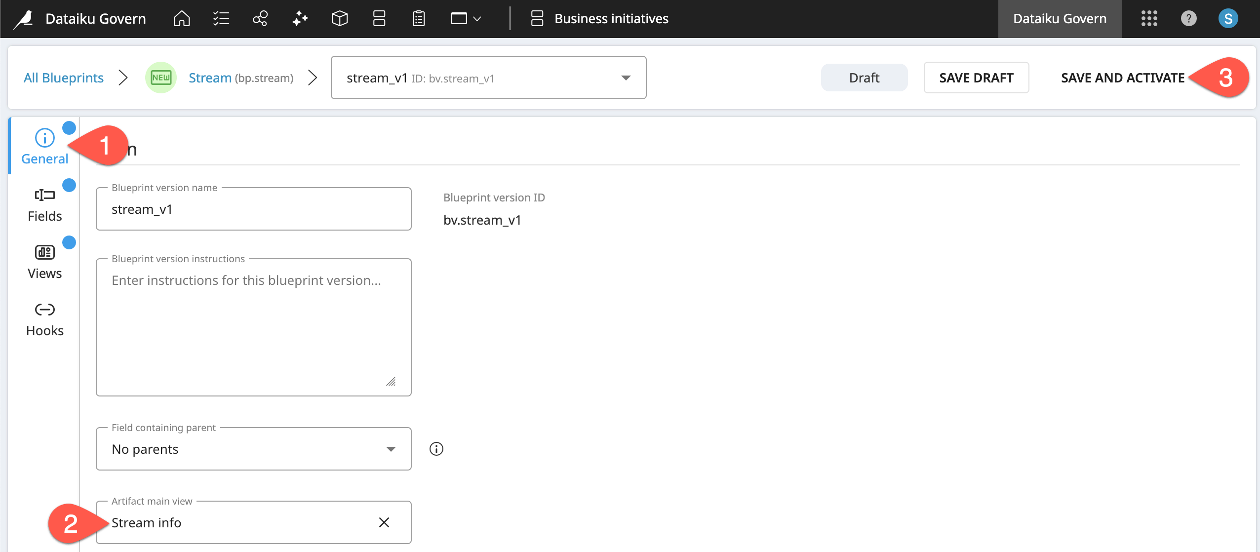1260x552 pixels.
Task: Open the connected circles graph icon
Action: pos(260,19)
